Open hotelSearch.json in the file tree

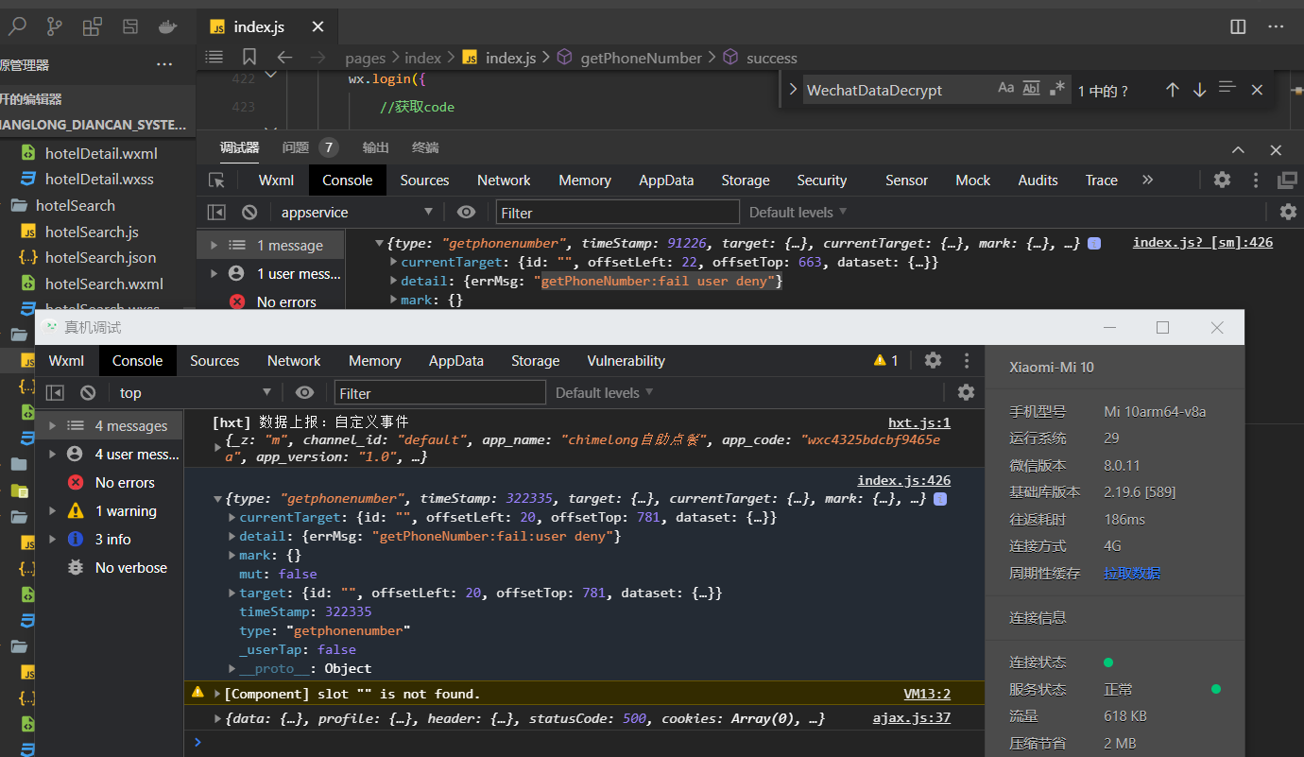point(100,257)
